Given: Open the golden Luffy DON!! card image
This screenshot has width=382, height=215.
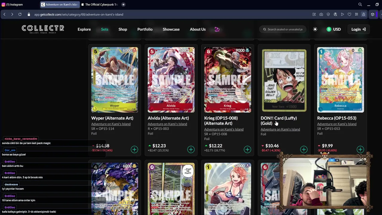Looking at the screenshot, I should (x=284, y=80).
